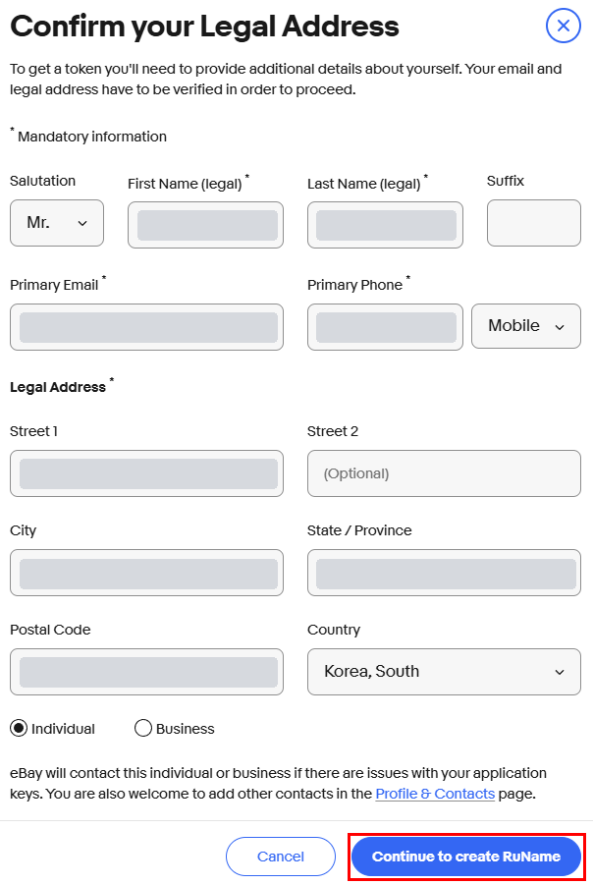Click the optional Street 2 field
The height and width of the screenshot is (885, 593).
coord(444,473)
